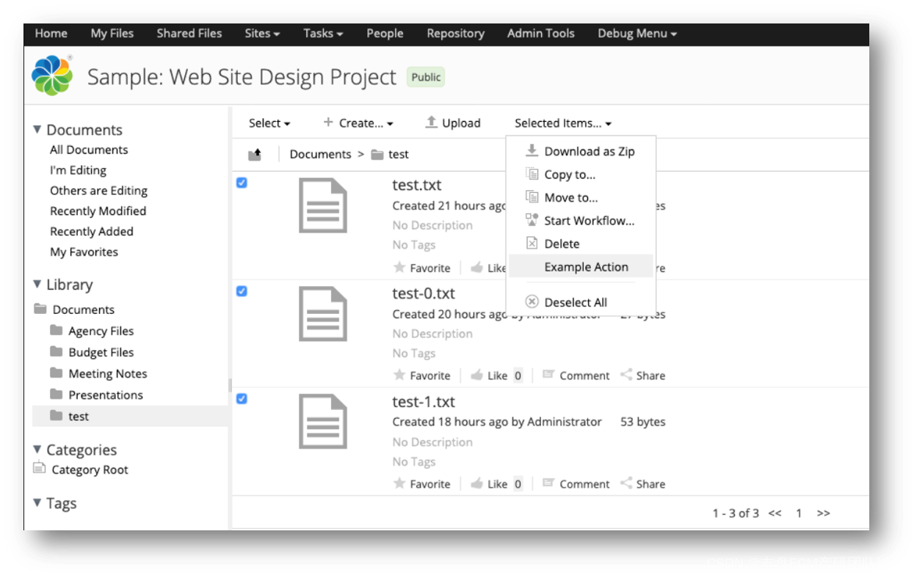917x578 pixels.
Task: Click the Like thumbs-up for test-1.txt
Action: click(476, 483)
